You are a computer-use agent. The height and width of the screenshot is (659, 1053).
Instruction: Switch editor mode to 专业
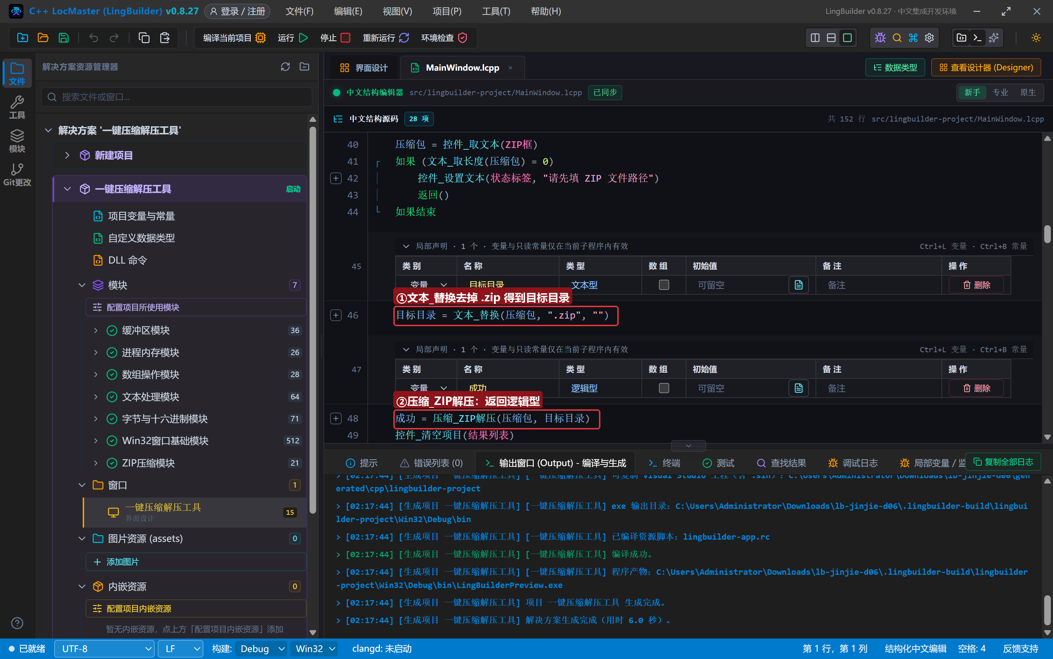coord(1000,92)
